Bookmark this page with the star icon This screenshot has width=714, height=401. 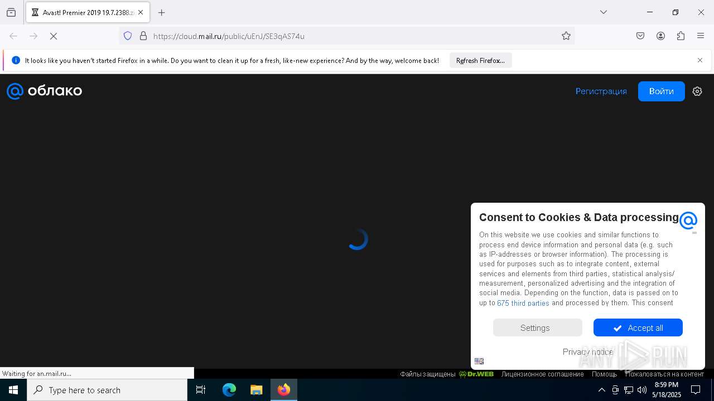[x=566, y=36]
